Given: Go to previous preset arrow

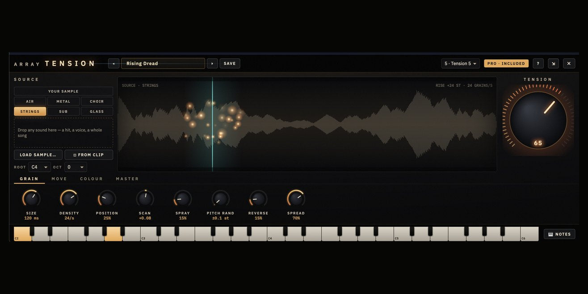Looking at the screenshot, I should click(x=113, y=63).
